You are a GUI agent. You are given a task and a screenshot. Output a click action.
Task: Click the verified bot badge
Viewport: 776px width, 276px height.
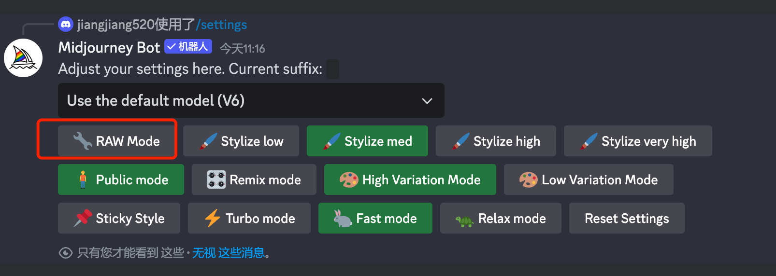coord(188,47)
